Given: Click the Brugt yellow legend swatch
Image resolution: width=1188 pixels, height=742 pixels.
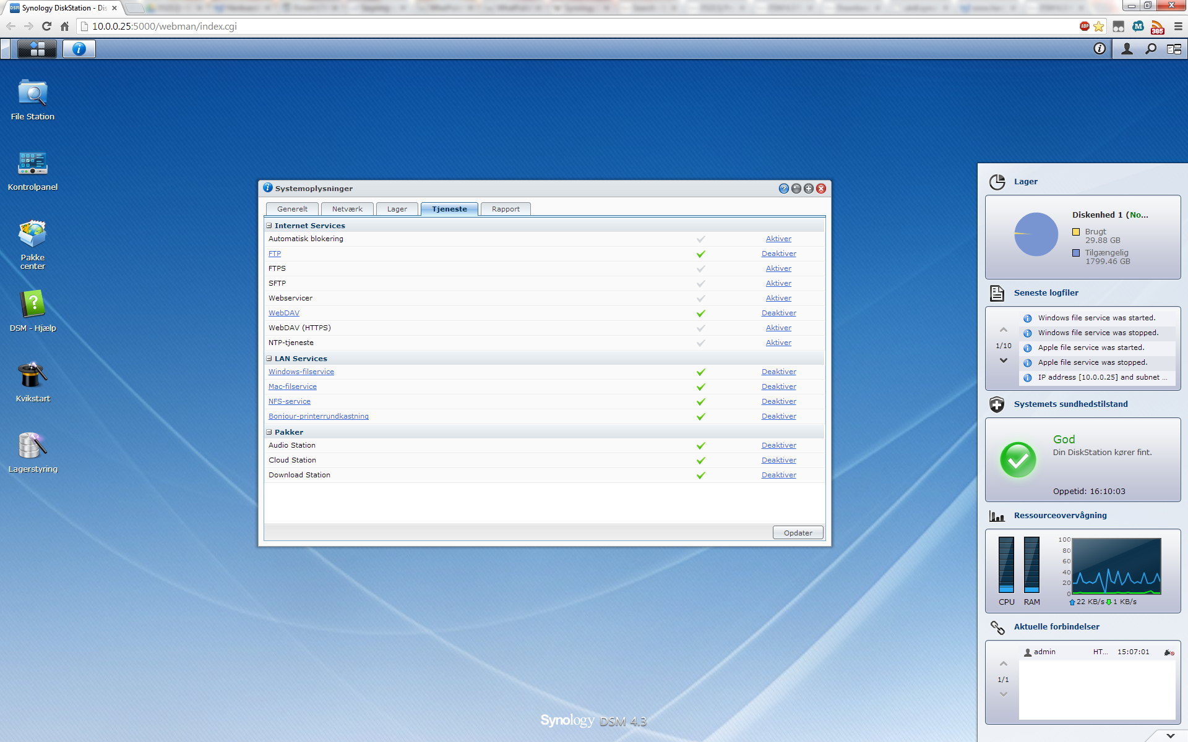Looking at the screenshot, I should (x=1076, y=232).
